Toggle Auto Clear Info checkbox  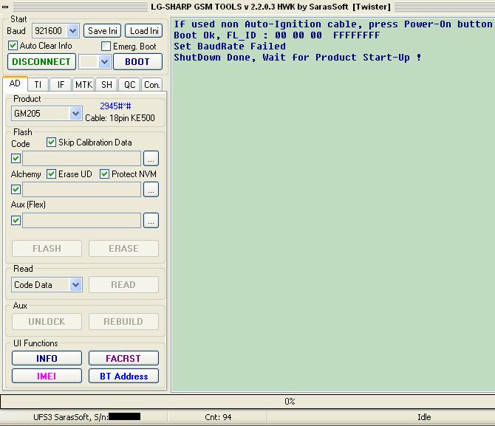coord(13,46)
